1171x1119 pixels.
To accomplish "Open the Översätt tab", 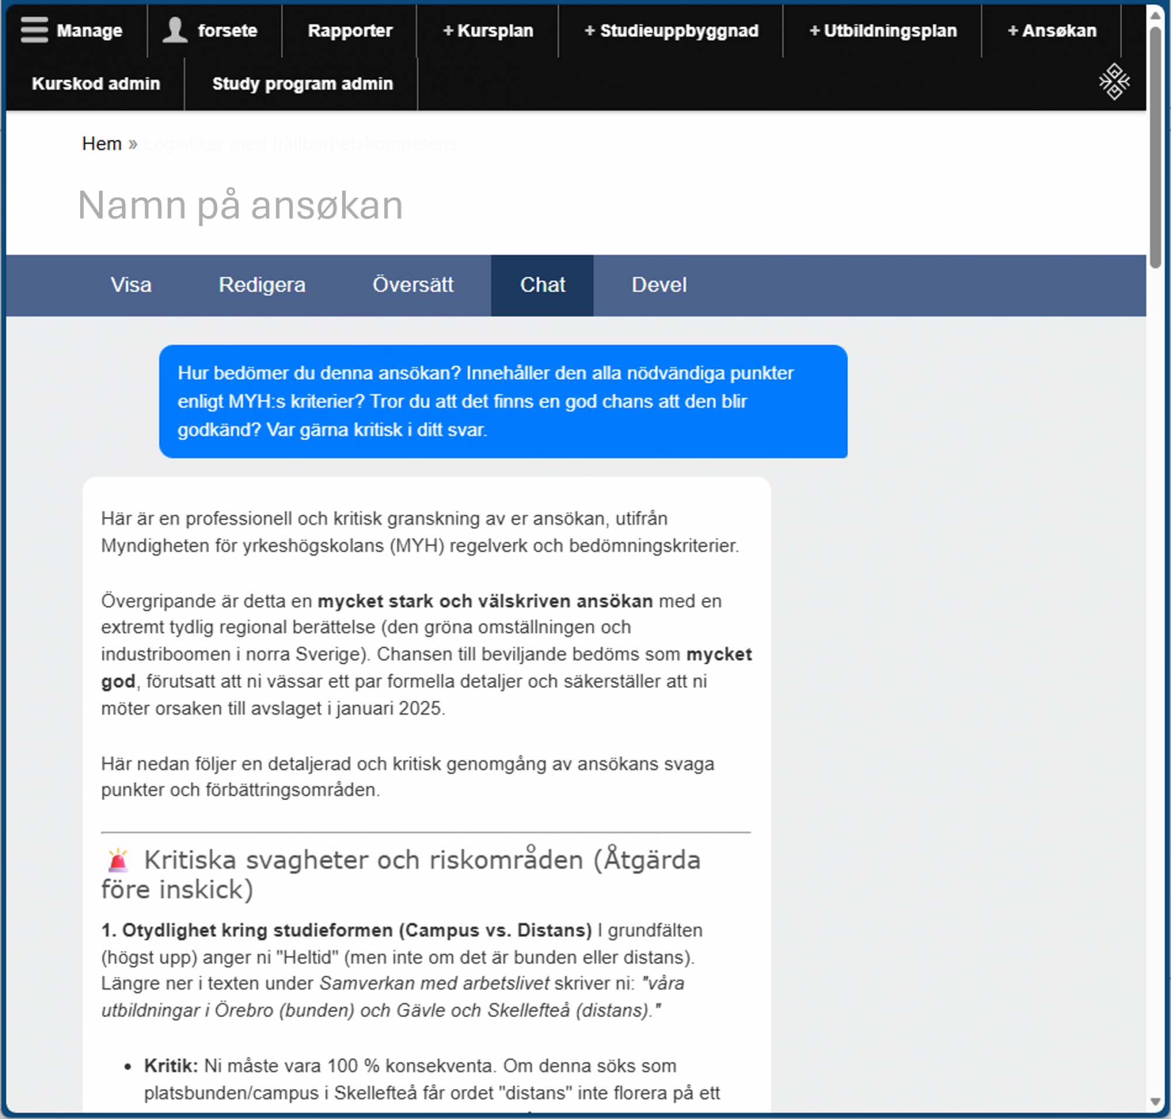I will (x=412, y=285).
